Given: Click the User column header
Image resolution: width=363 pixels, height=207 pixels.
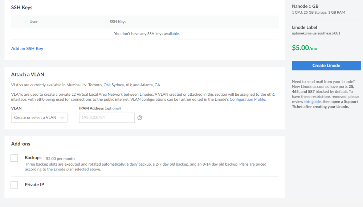Looking at the screenshot, I should click(34, 22).
